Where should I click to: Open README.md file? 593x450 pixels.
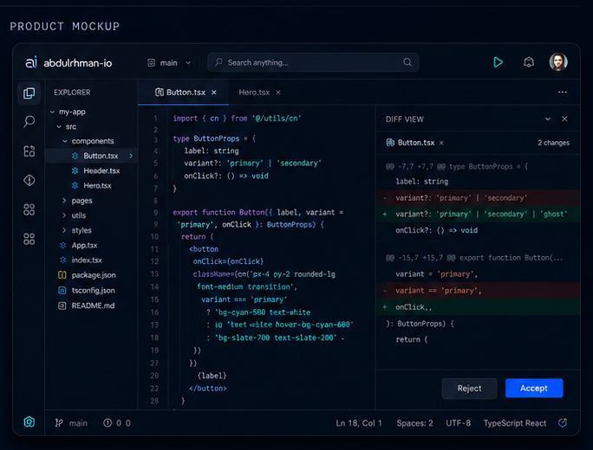tap(86, 305)
